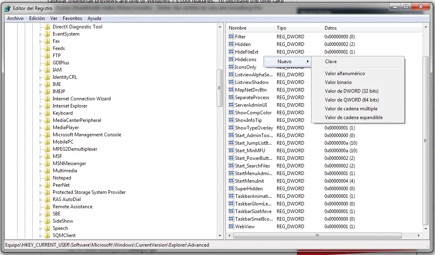The image size is (435, 255).
Task: Expand the EventSystem tree node
Action: [x=40, y=34]
